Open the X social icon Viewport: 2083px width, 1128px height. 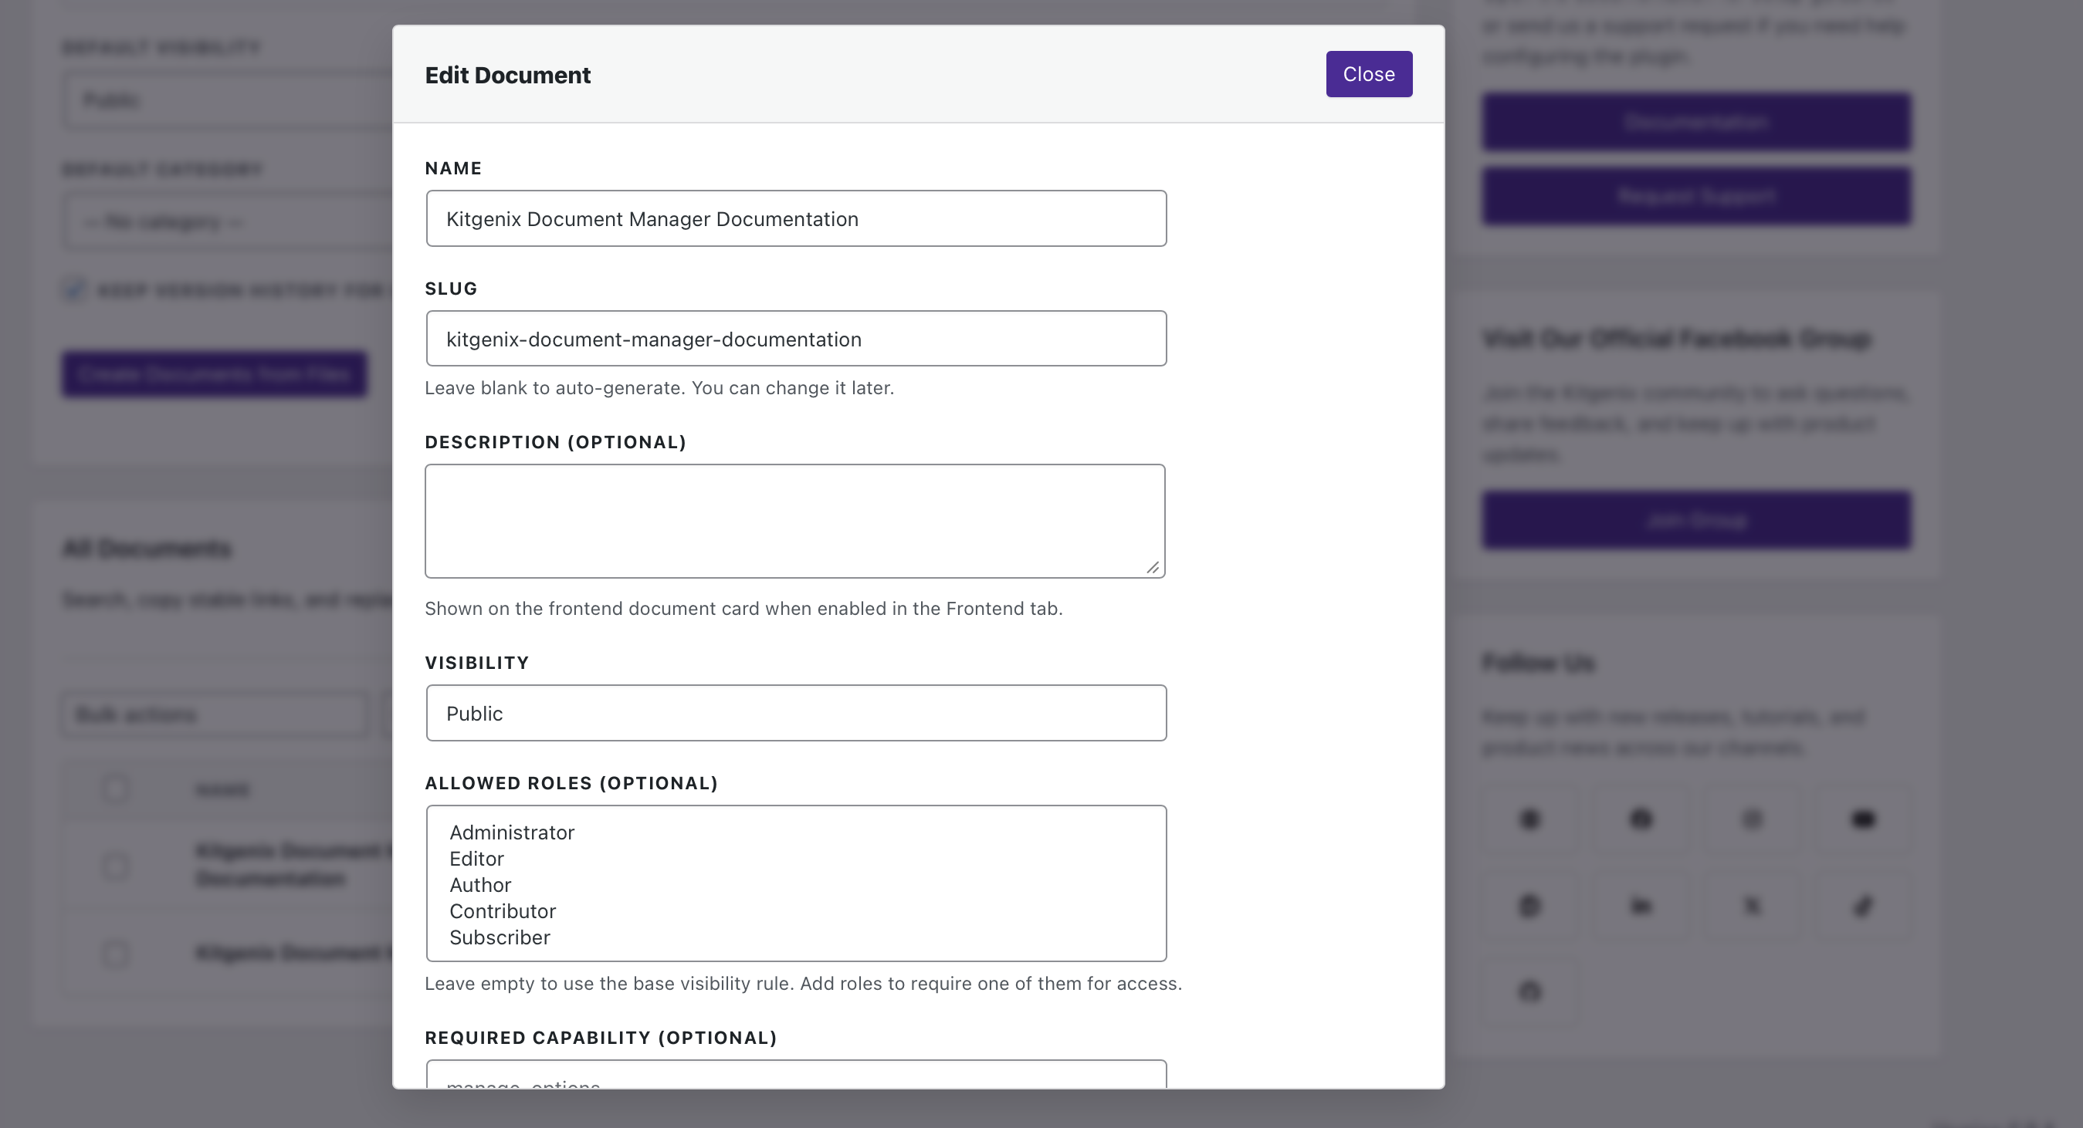(x=1752, y=906)
